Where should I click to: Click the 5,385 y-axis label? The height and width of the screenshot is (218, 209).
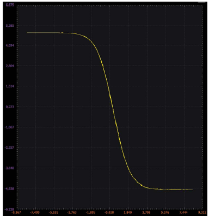point(10,26)
